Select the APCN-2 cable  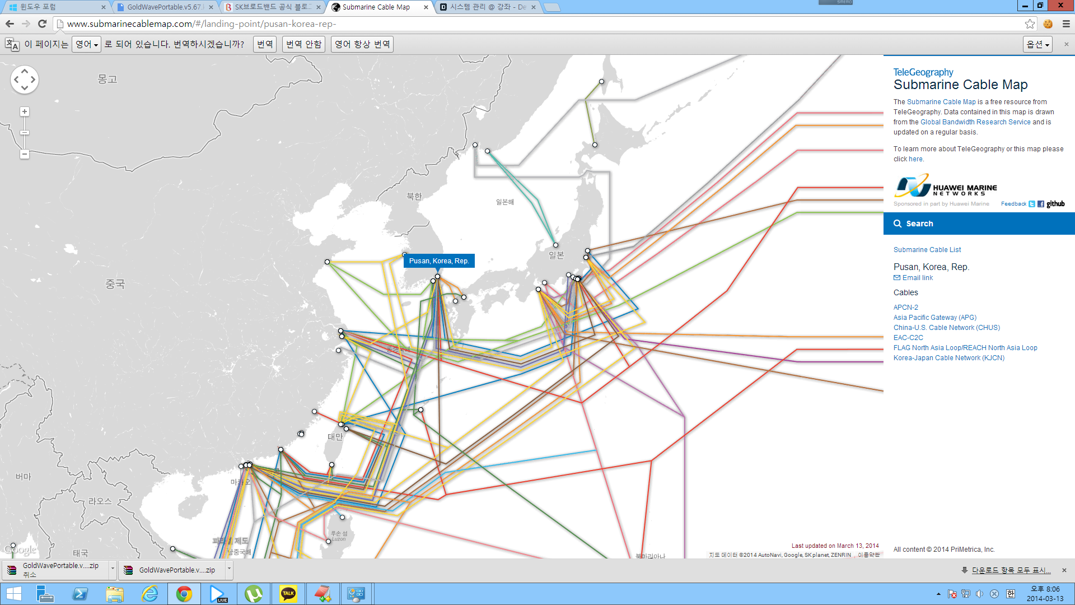coord(906,308)
